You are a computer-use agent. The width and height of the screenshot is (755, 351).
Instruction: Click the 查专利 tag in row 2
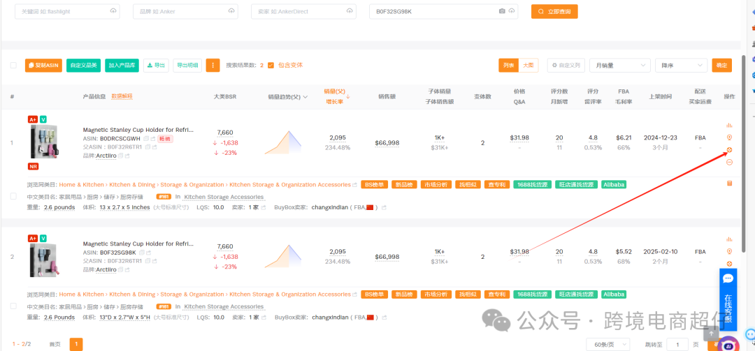pos(496,294)
